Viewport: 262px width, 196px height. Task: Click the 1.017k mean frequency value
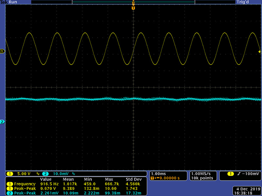click(70, 184)
